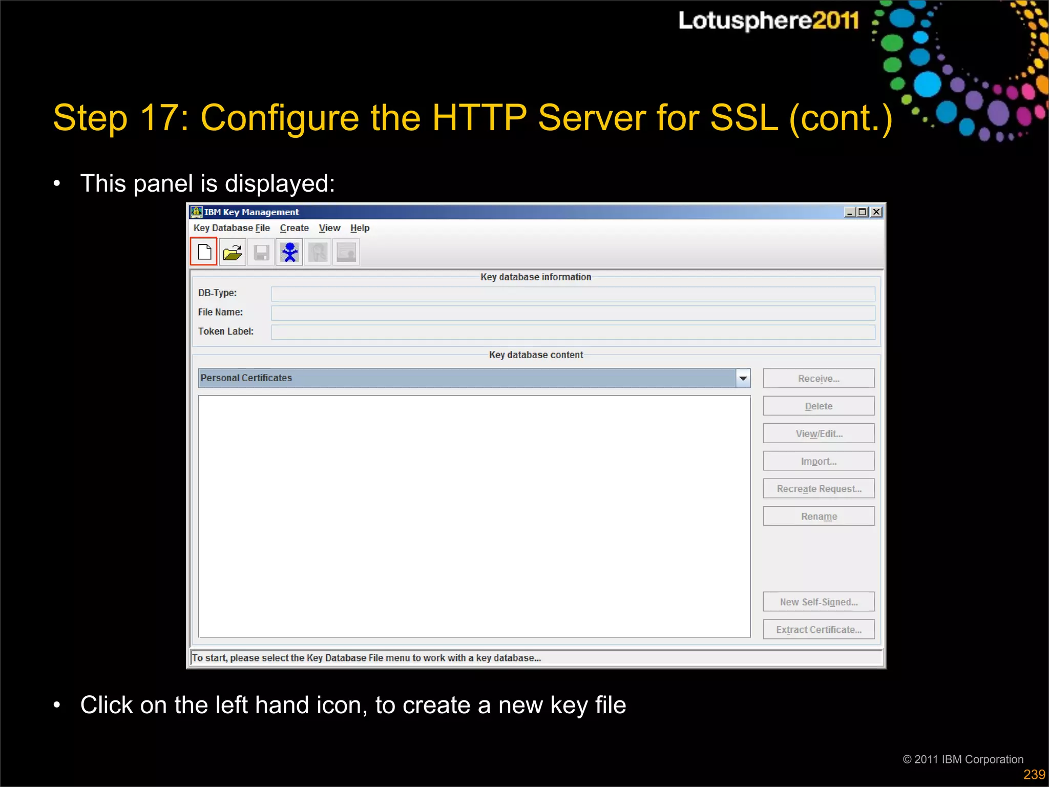Open a key database file via folder icon
This screenshot has height=787, width=1049.
233,252
